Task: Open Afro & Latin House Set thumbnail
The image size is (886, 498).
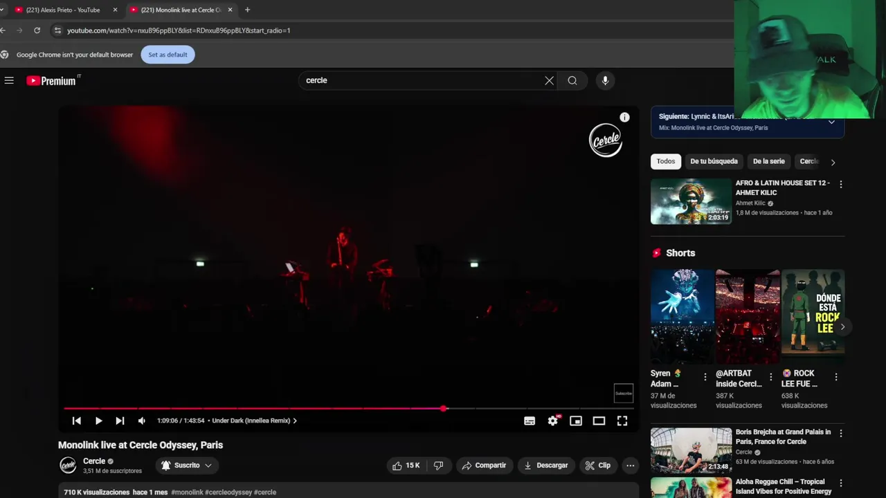Action: pyautogui.click(x=691, y=201)
